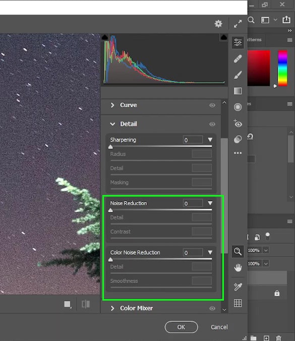Activate the Hand tool
Screen dimensions: 295x341
[238, 268]
